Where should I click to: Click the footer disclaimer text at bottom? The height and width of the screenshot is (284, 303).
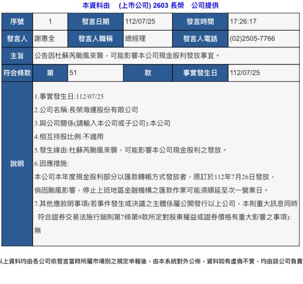tap(151, 260)
